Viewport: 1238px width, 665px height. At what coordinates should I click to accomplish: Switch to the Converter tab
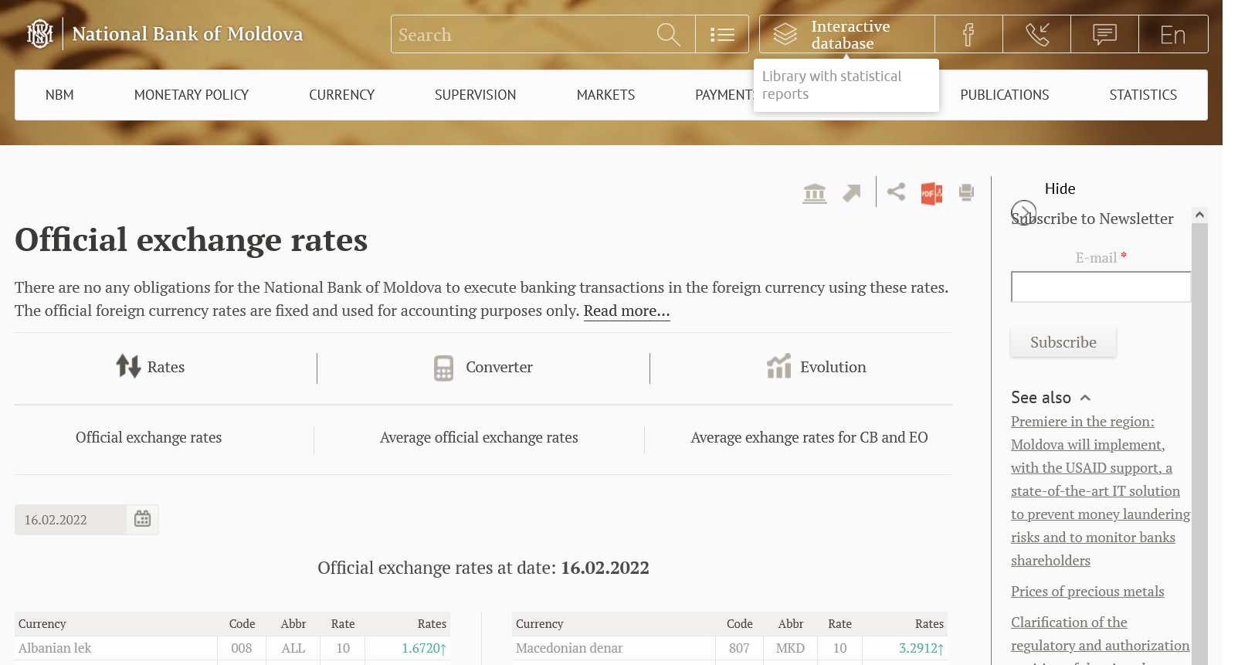(483, 368)
